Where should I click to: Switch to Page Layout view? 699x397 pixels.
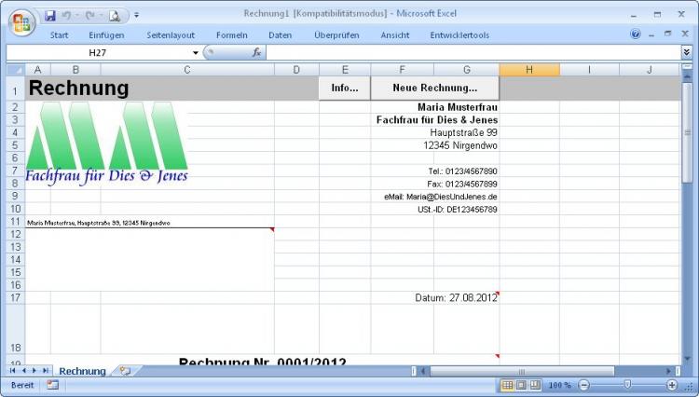(521, 385)
